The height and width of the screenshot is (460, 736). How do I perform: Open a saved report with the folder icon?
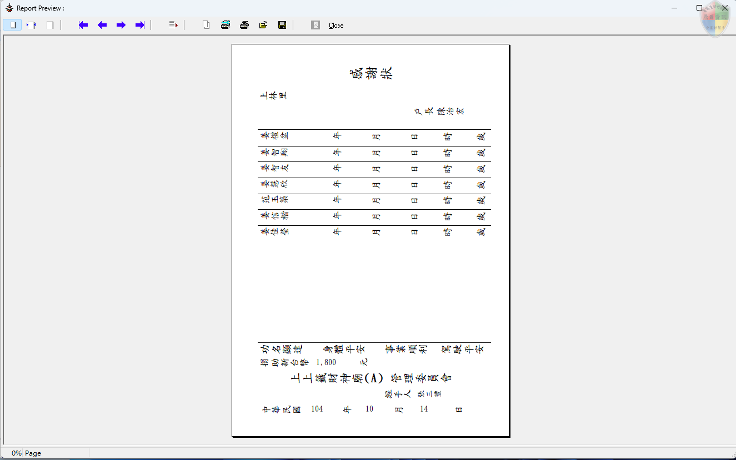pos(263,25)
